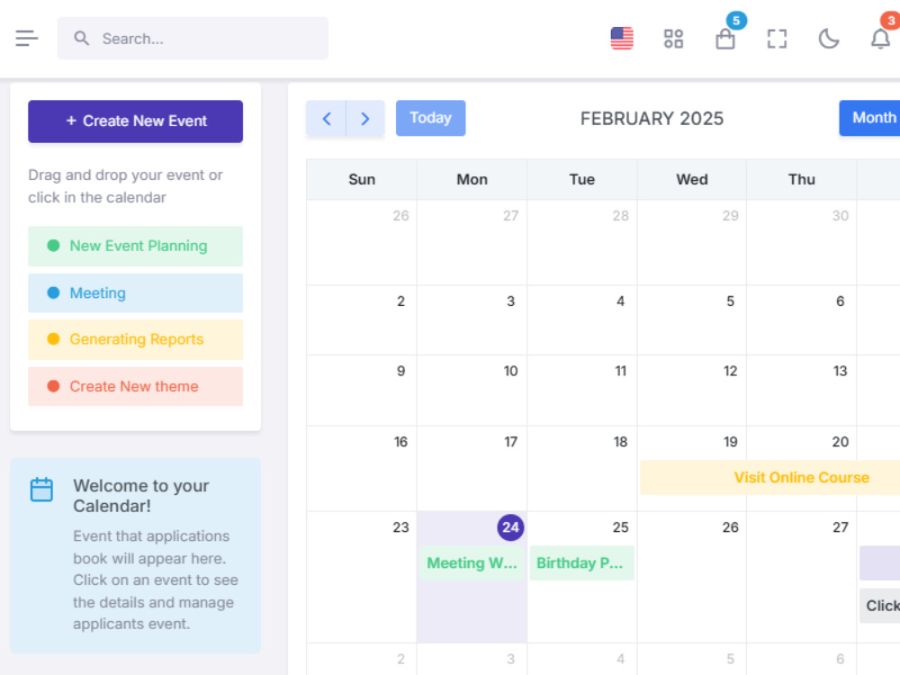Viewport: 900px width, 675px height.
Task: Open the shopping bag cart icon
Action: (724, 39)
